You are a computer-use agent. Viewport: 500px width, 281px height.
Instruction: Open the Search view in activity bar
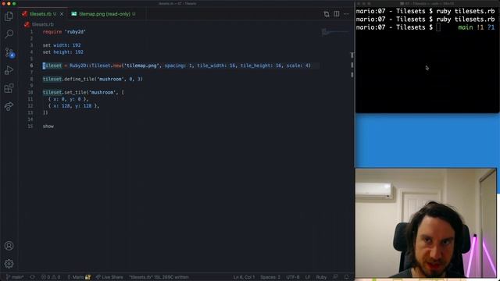[x=9, y=34]
